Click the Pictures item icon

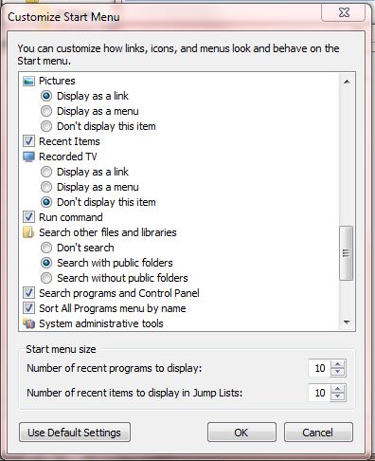28,82
